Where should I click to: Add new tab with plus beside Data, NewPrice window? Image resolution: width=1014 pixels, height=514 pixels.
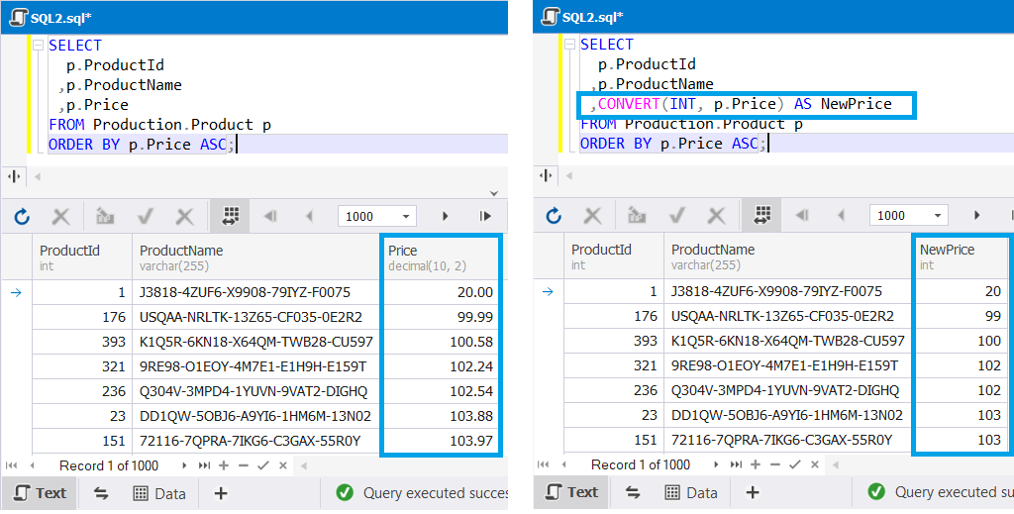click(x=753, y=492)
